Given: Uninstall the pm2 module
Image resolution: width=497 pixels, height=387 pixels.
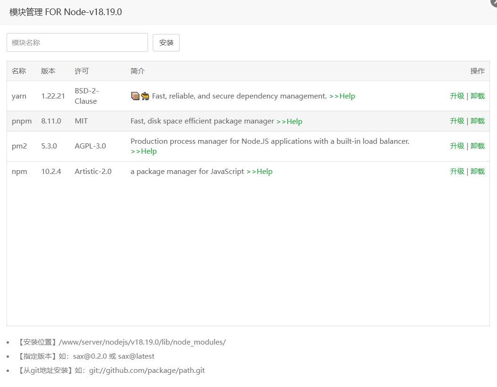Looking at the screenshot, I should [477, 146].
